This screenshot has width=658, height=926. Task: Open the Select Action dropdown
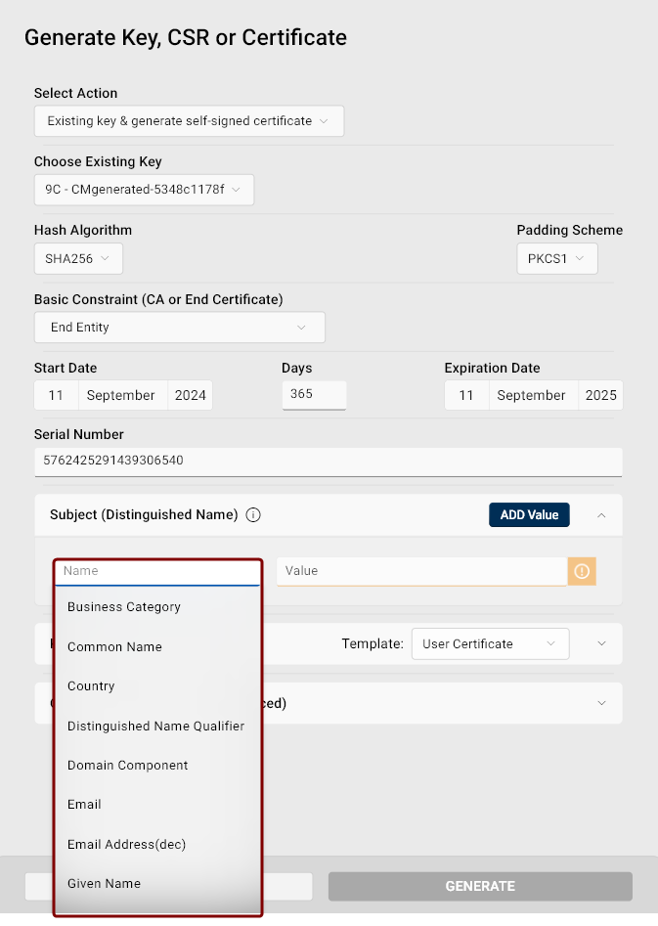pyautogui.click(x=189, y=121)
